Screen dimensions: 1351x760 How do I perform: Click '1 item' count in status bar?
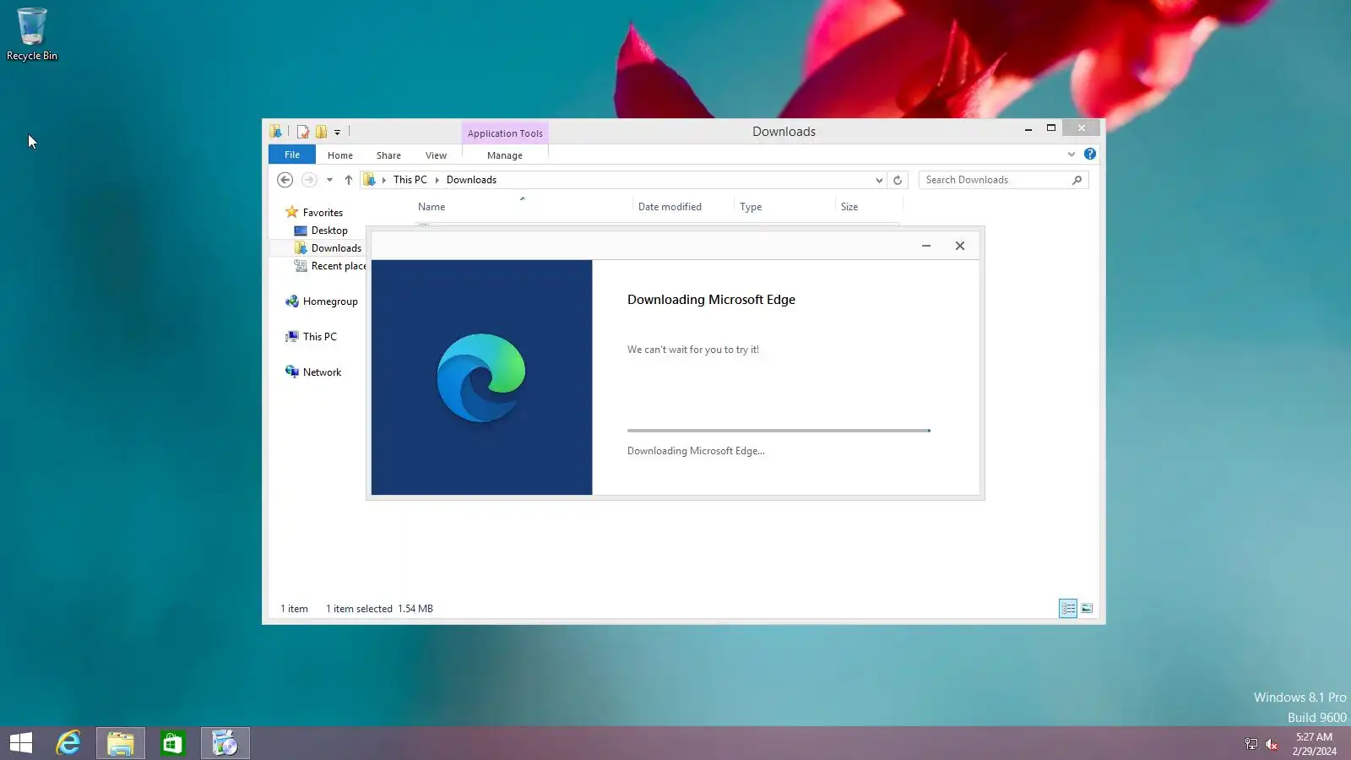point(294,609)
